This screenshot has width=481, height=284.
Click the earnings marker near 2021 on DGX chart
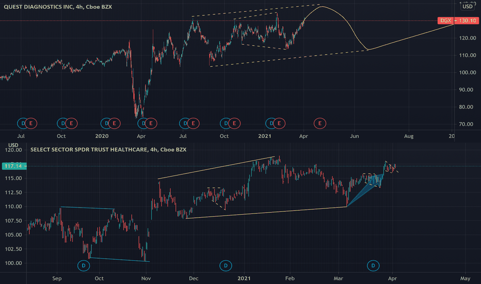click(279, 123)
